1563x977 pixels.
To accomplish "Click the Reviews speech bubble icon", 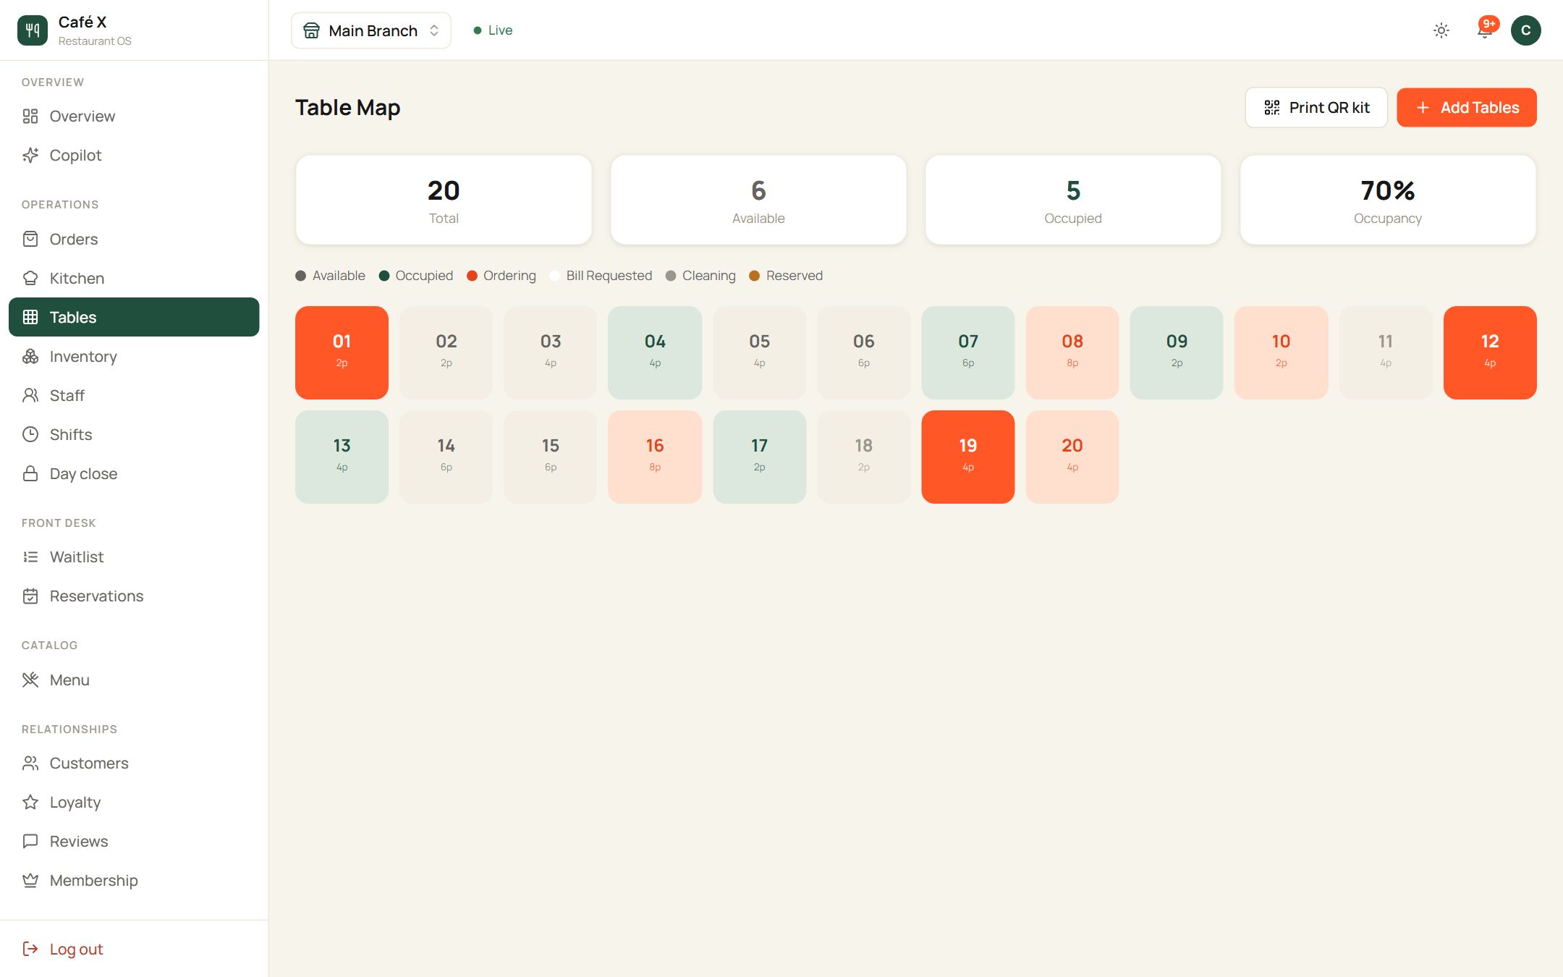I will pyautogui.click(x=30, y=842).
